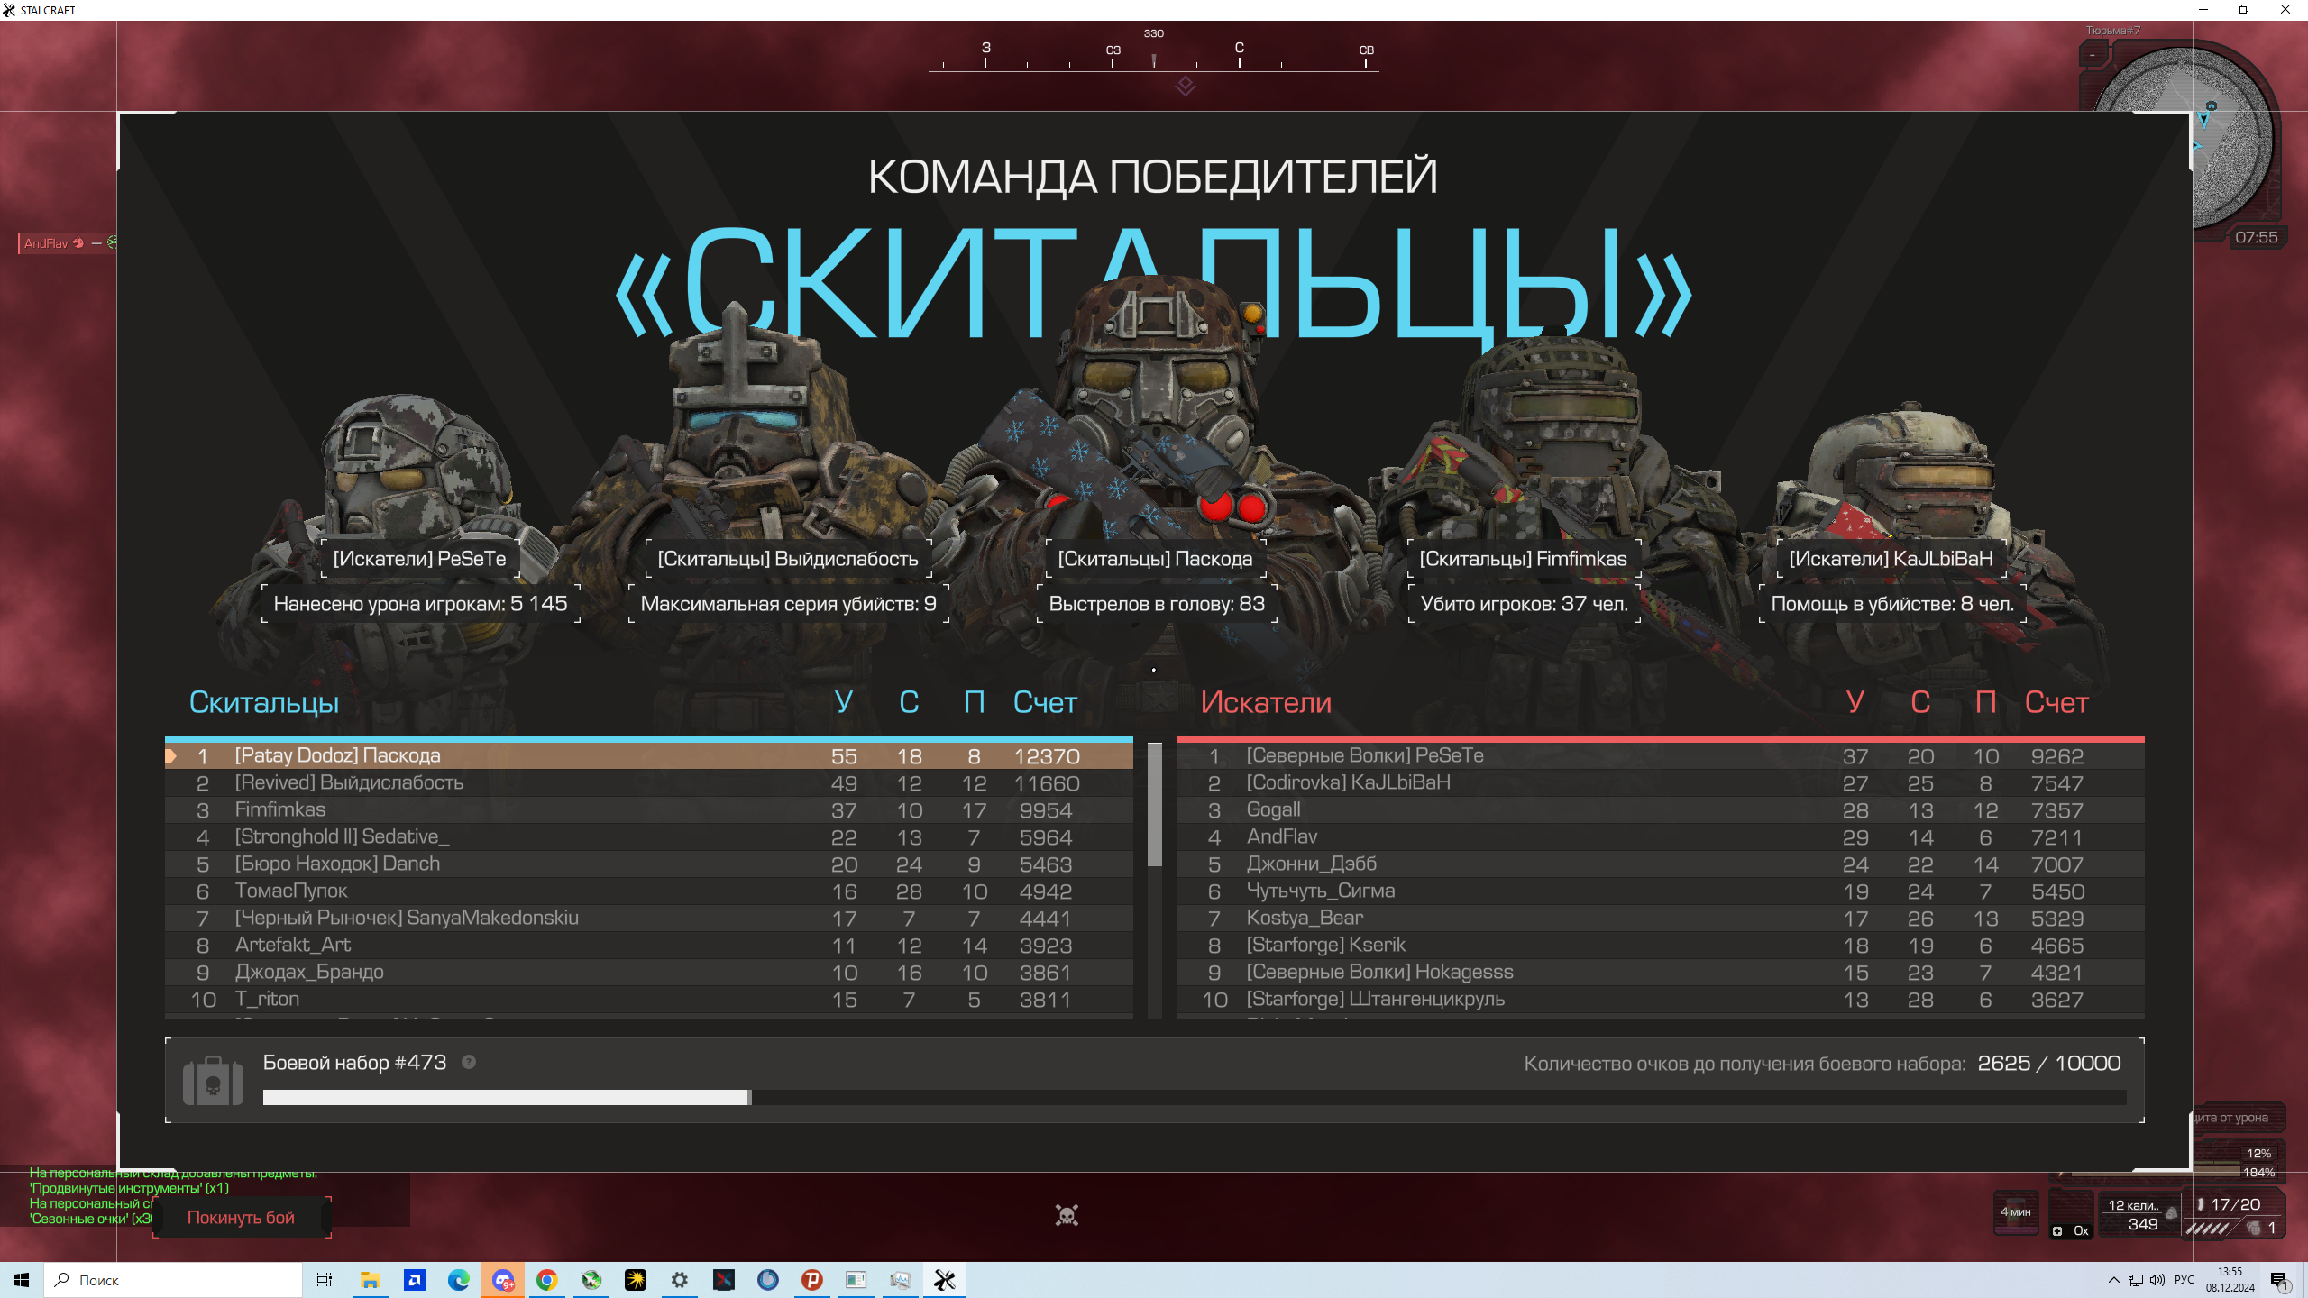Select row '[Patay Dodoz] Паскода' in Скитальцы table
Viewport: 2308px width, 1298px height.
coord(648,755)
